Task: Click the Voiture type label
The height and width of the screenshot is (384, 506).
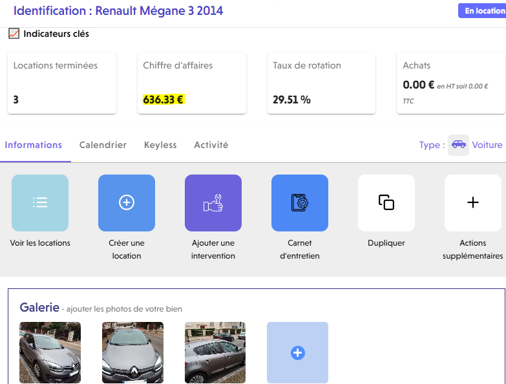Action: click(x=487, y=145)
